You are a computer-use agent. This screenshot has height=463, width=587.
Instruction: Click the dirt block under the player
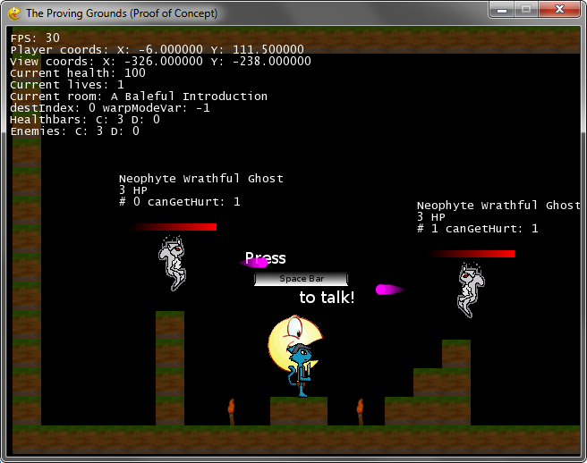point(299,411)
